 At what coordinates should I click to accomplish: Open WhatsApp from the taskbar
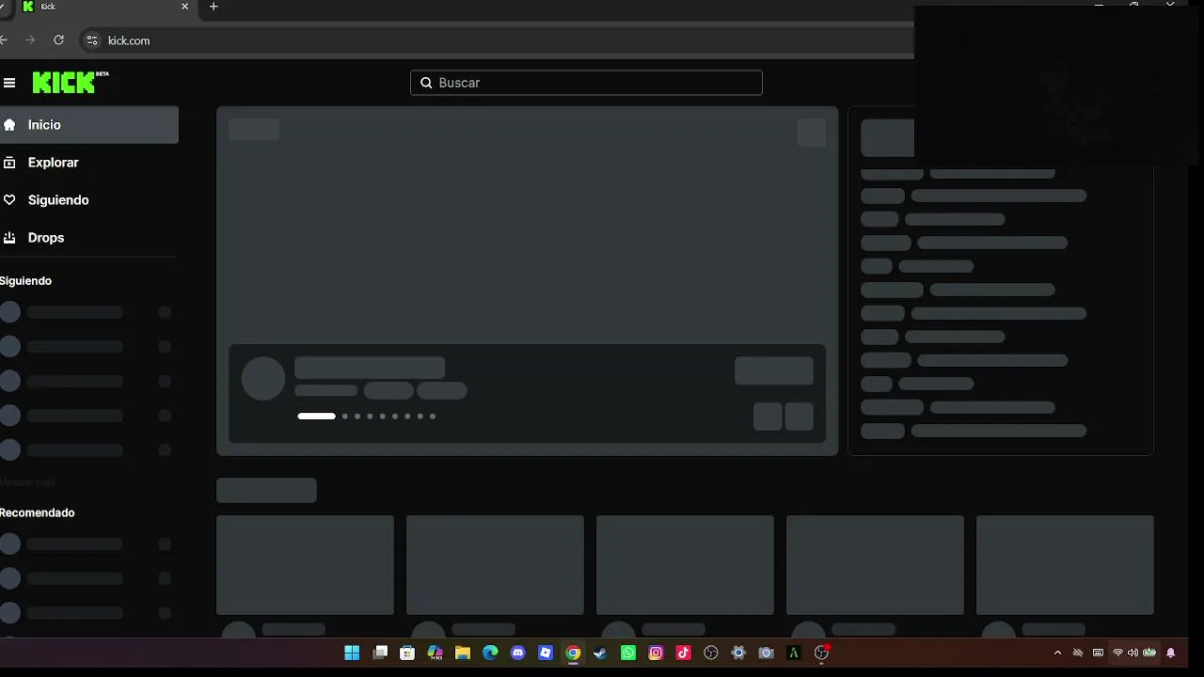tap(628, 653)
